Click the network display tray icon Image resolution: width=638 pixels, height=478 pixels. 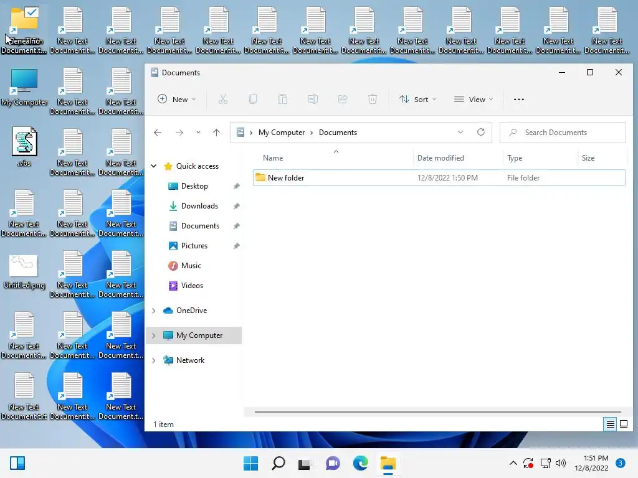[x=545, y=463]
